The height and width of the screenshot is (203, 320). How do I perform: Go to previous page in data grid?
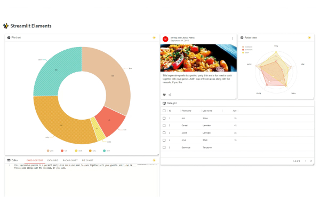(x=306, y=161)
